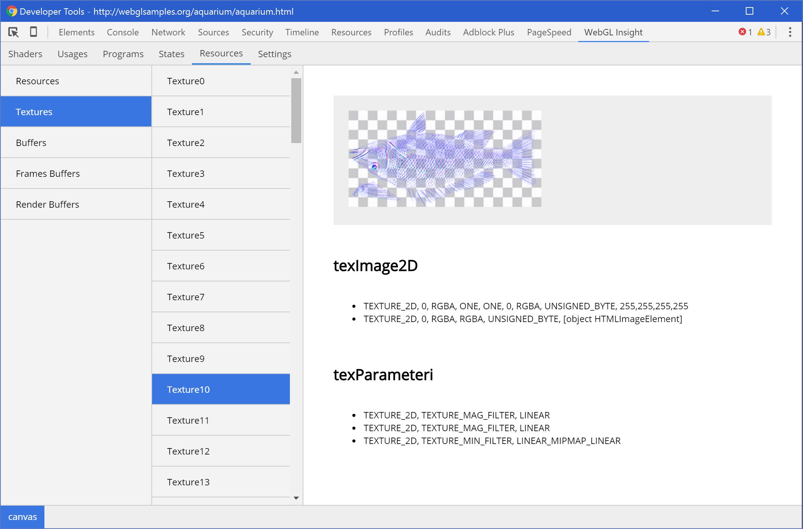This screenshot has width=803, height=529.
Task: Click the canvas button at bottom
Action: (23, 517)
